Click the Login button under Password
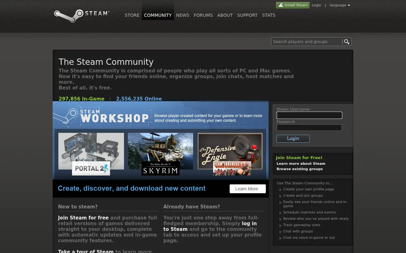 [x=293, y=139]
